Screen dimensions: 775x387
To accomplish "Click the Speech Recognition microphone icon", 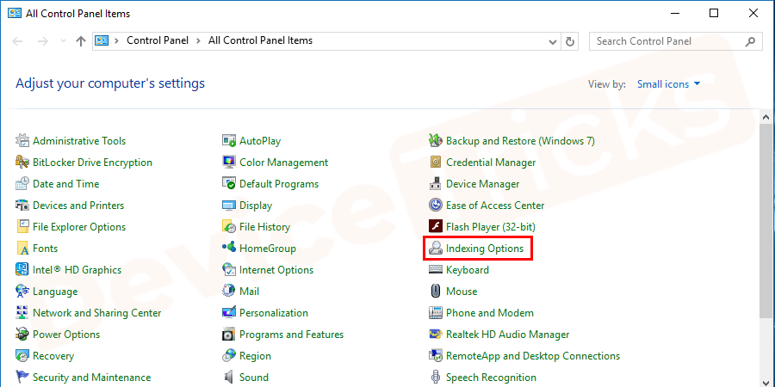I will coord(436,378).
